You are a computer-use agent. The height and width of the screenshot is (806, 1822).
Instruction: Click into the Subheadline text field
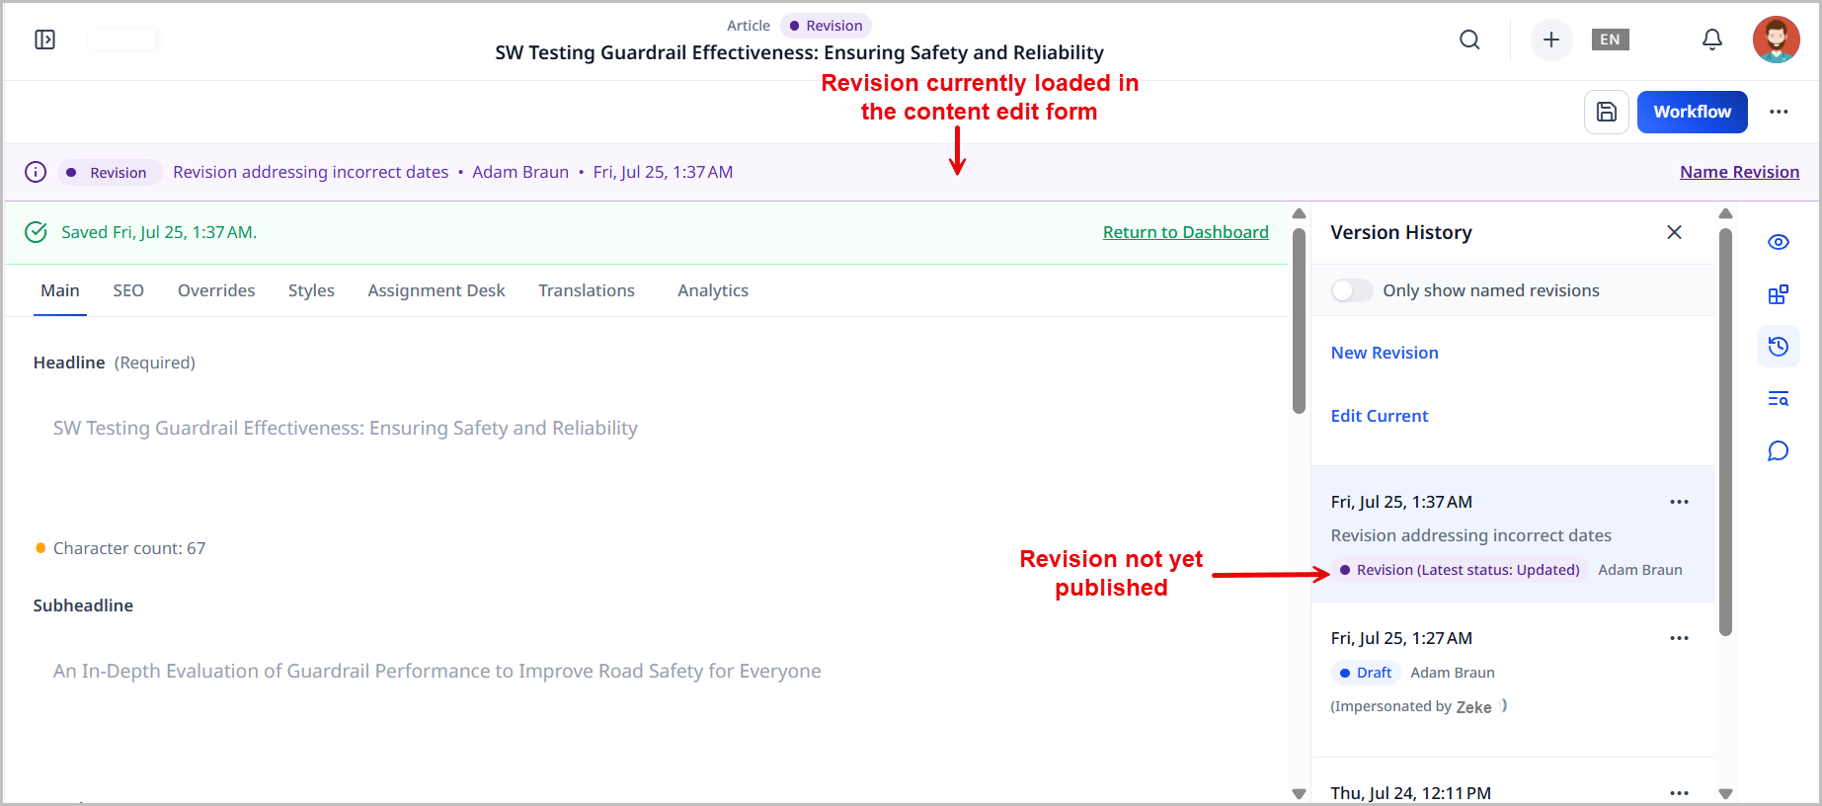[x=652, y=671]
